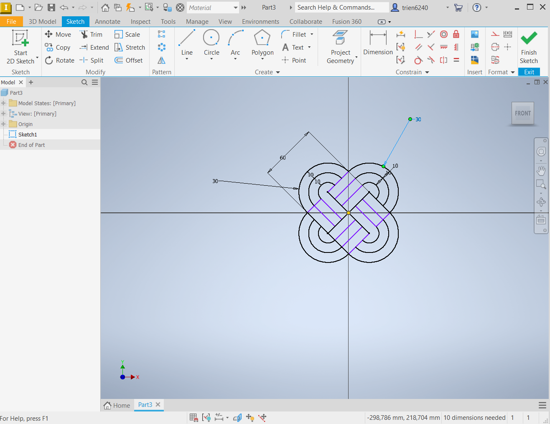Expand the Origin folder node
Screen dimensions: 550x424
click(x=3, y=124)
